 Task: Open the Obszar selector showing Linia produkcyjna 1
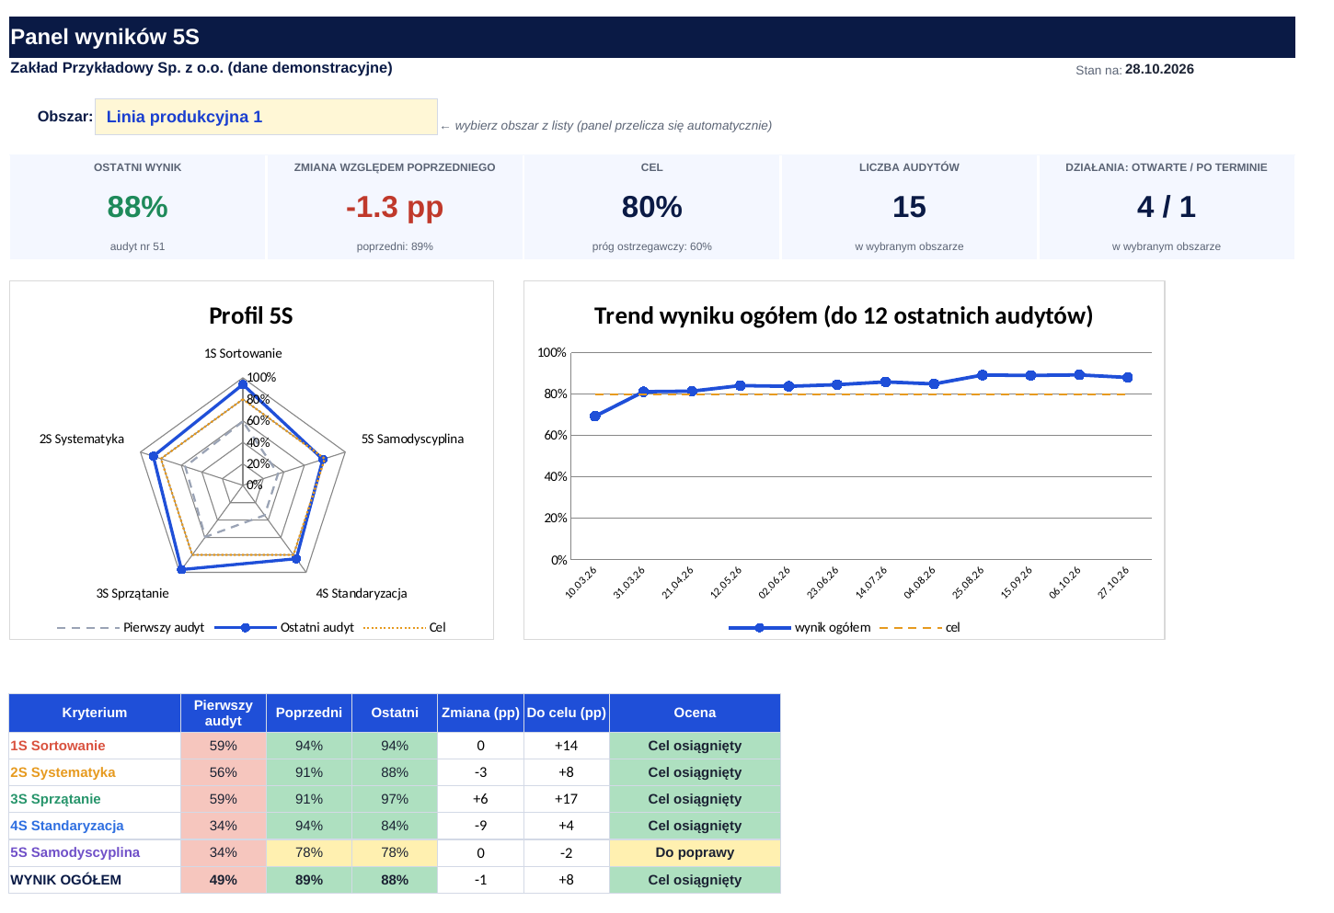(x=266, y=117)
